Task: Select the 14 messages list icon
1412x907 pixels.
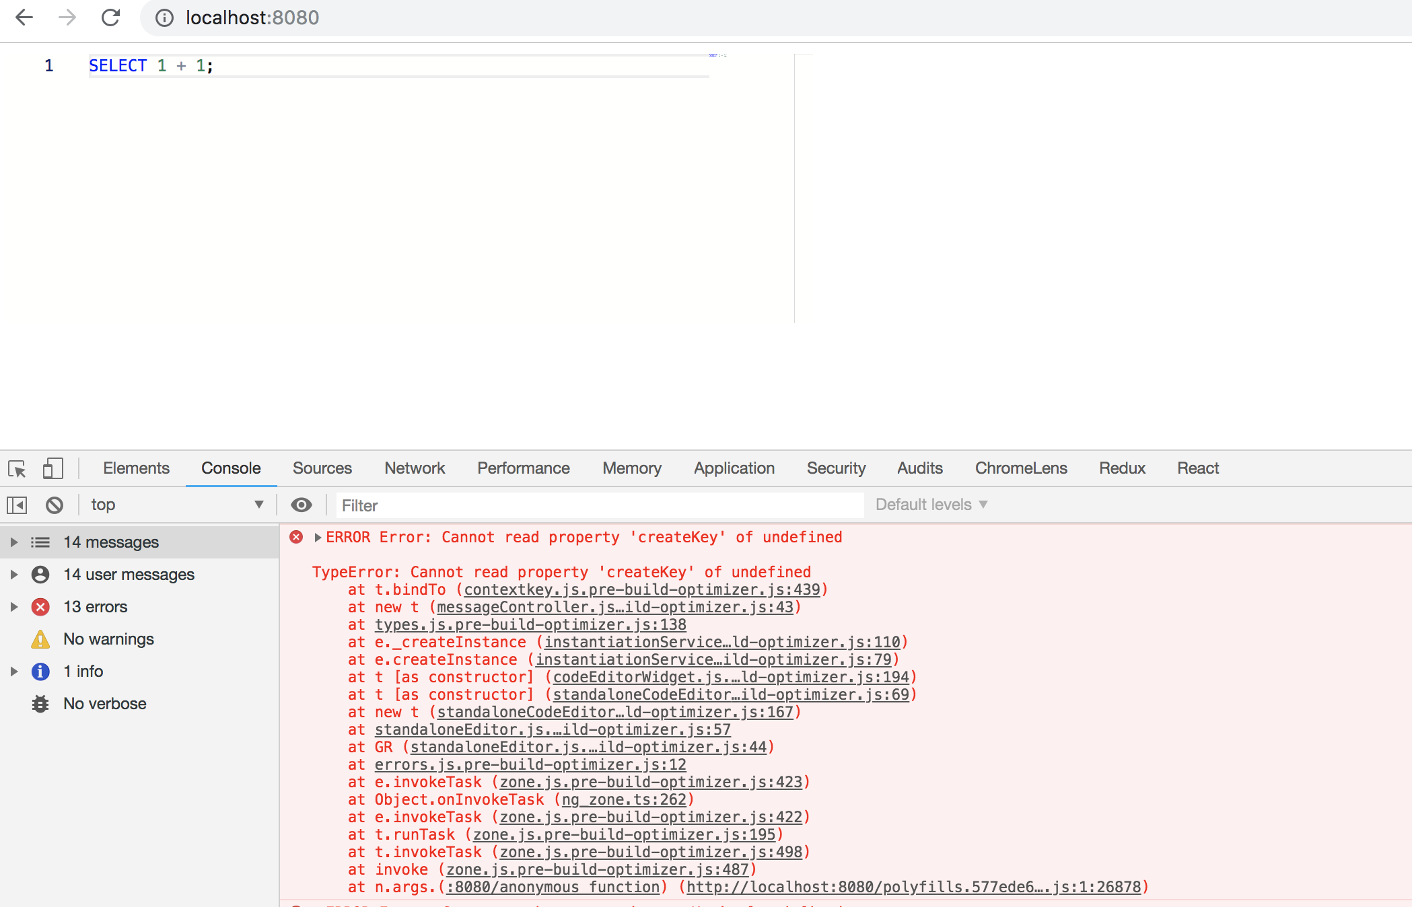Action: [40, 542]
